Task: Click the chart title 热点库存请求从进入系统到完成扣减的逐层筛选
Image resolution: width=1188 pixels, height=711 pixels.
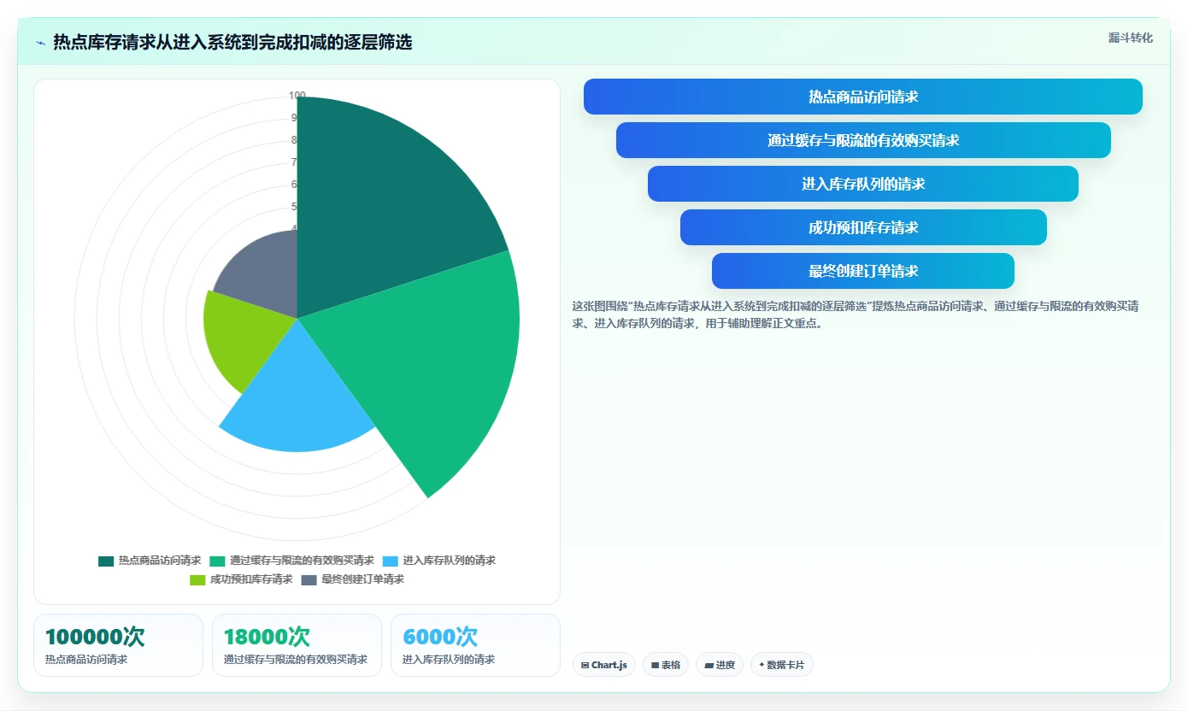Action: pyautogui.click(x=232, y=42)
